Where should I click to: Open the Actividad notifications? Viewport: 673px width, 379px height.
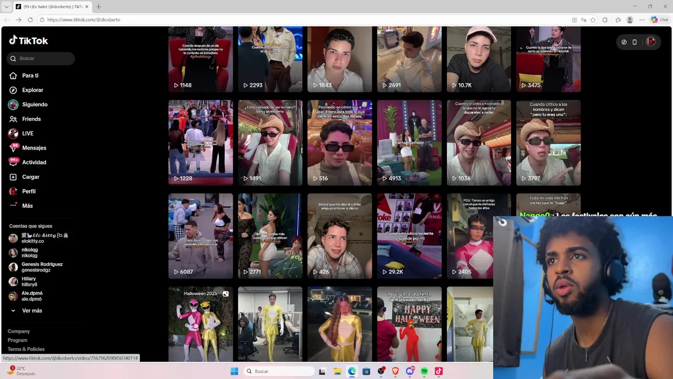point(28,162)
